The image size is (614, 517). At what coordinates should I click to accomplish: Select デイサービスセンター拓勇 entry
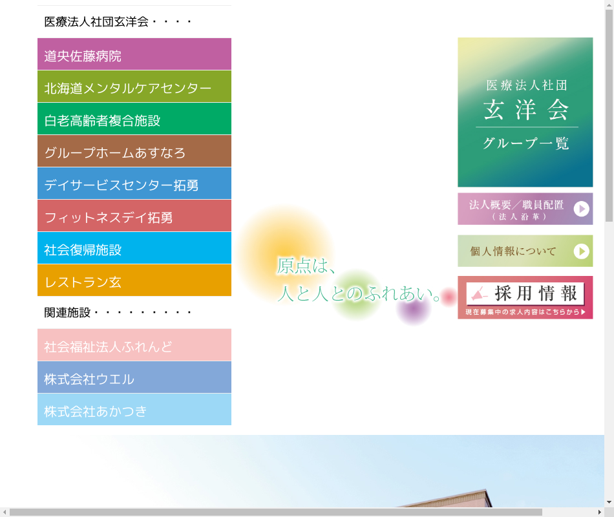coord(134,184)
